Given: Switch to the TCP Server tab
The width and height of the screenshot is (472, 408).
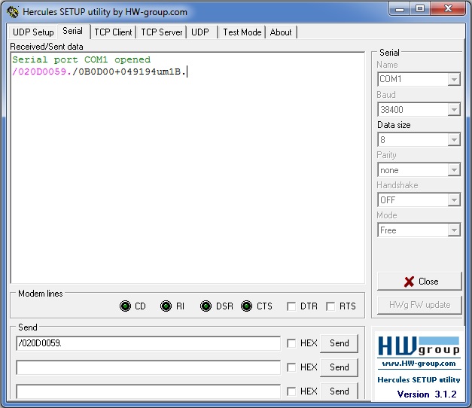Looking at the screenshot, I should 162,32.
